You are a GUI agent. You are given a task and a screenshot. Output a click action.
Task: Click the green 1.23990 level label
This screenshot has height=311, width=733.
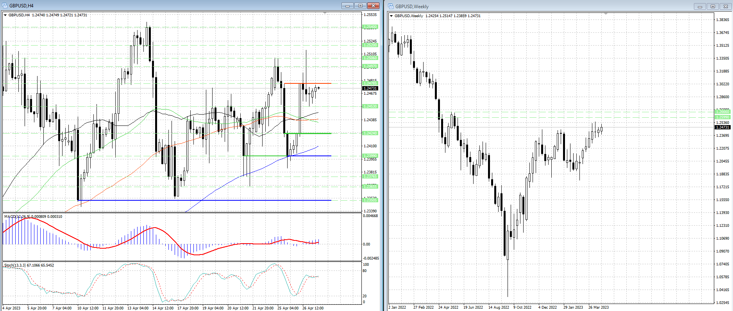pyautogui.click(x=370, y=156)
